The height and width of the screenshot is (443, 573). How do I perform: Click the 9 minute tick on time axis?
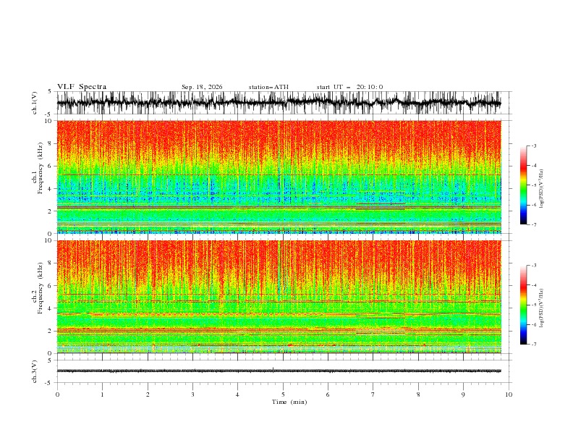click(463, 395)
